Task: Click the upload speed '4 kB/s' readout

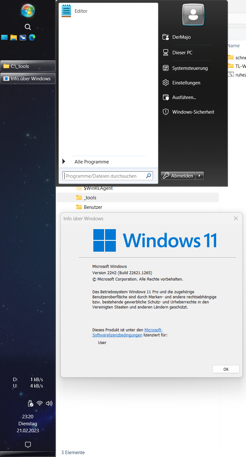Action: pyautogui.click(x=37, y=386)
